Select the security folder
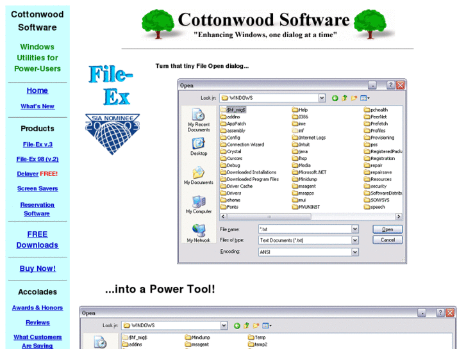Image resolution: width=466 pixels, height=349 pixels. tap(376, 186)
